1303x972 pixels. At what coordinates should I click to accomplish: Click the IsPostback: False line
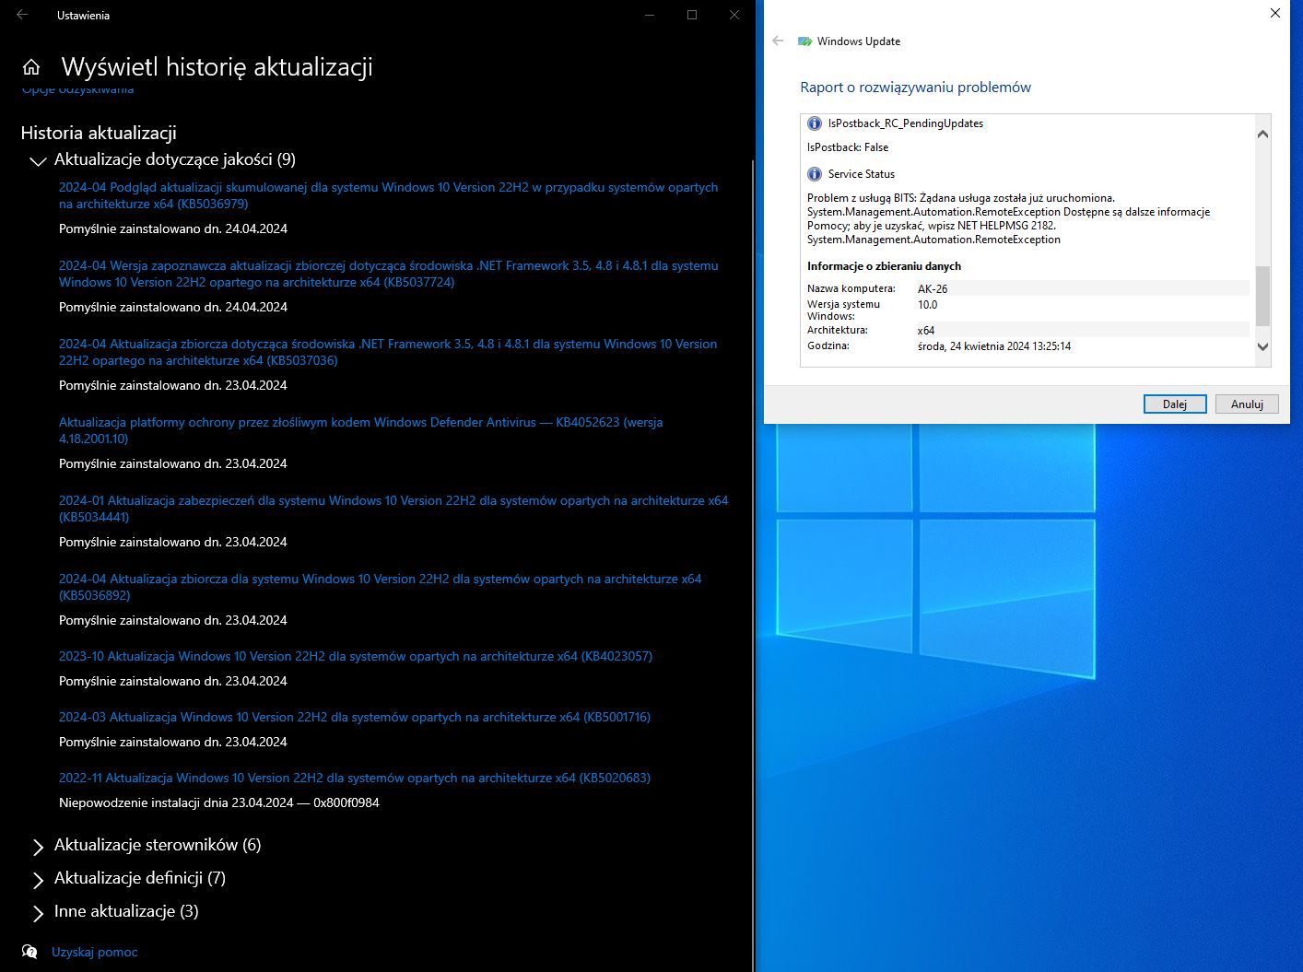click(848, 147)
